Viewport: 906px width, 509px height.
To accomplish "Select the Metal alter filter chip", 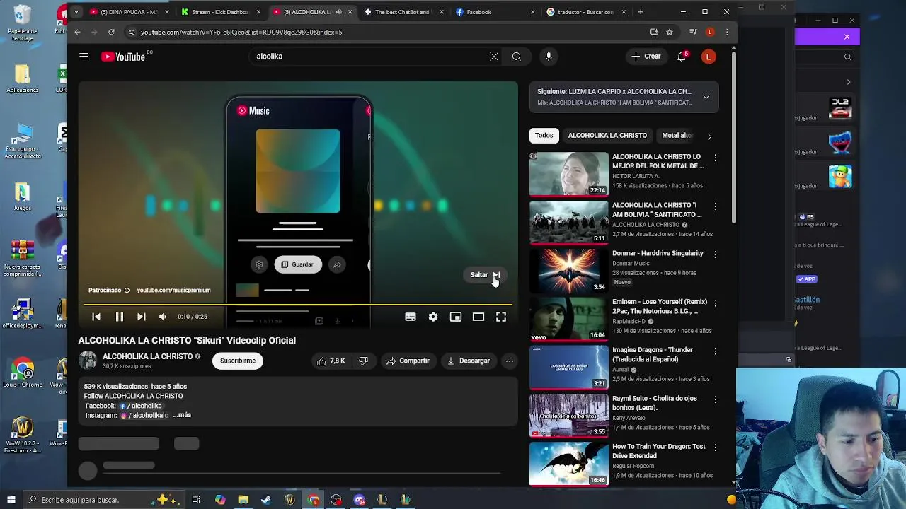I will coord(677,136).
